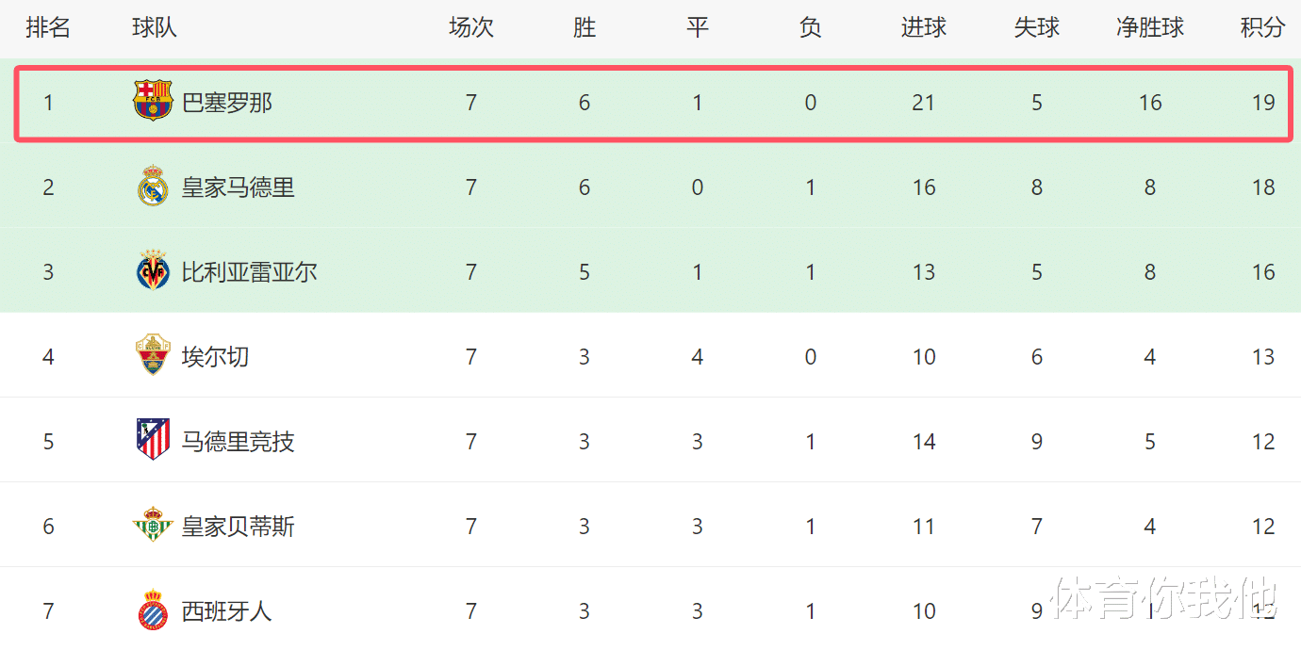Image resolution: width=1301 pixels, height=650 pixels.
Task: Sort by the 积分 column header
Action: pyautogui.click(x=1262, y=28)
